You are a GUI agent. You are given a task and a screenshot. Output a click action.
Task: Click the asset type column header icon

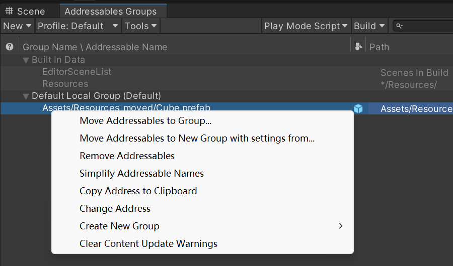pos(358,47)
